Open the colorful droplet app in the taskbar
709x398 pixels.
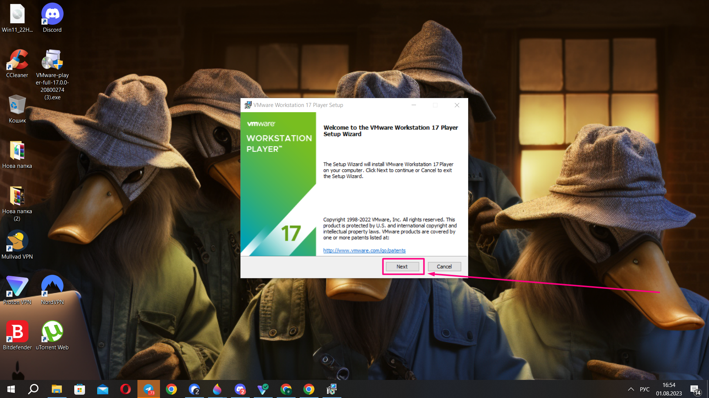pos(217,389)
